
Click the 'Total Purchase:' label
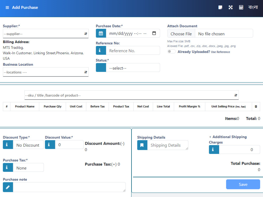click(245, 163)
